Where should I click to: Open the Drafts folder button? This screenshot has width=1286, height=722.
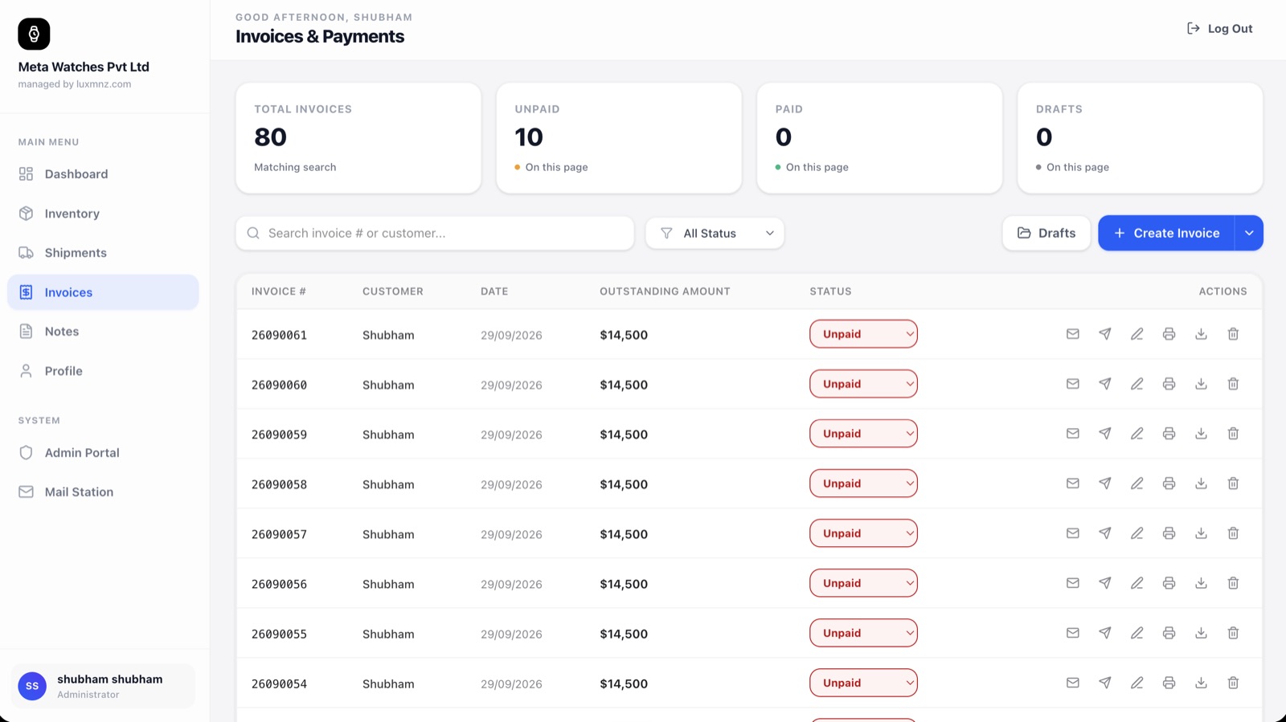(x=1046, y=233)
